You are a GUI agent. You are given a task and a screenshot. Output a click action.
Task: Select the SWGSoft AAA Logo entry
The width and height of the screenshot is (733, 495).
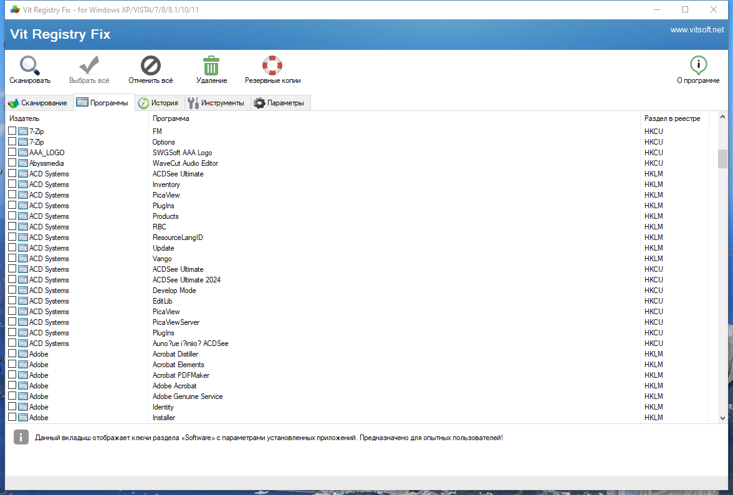coord(182,152)
